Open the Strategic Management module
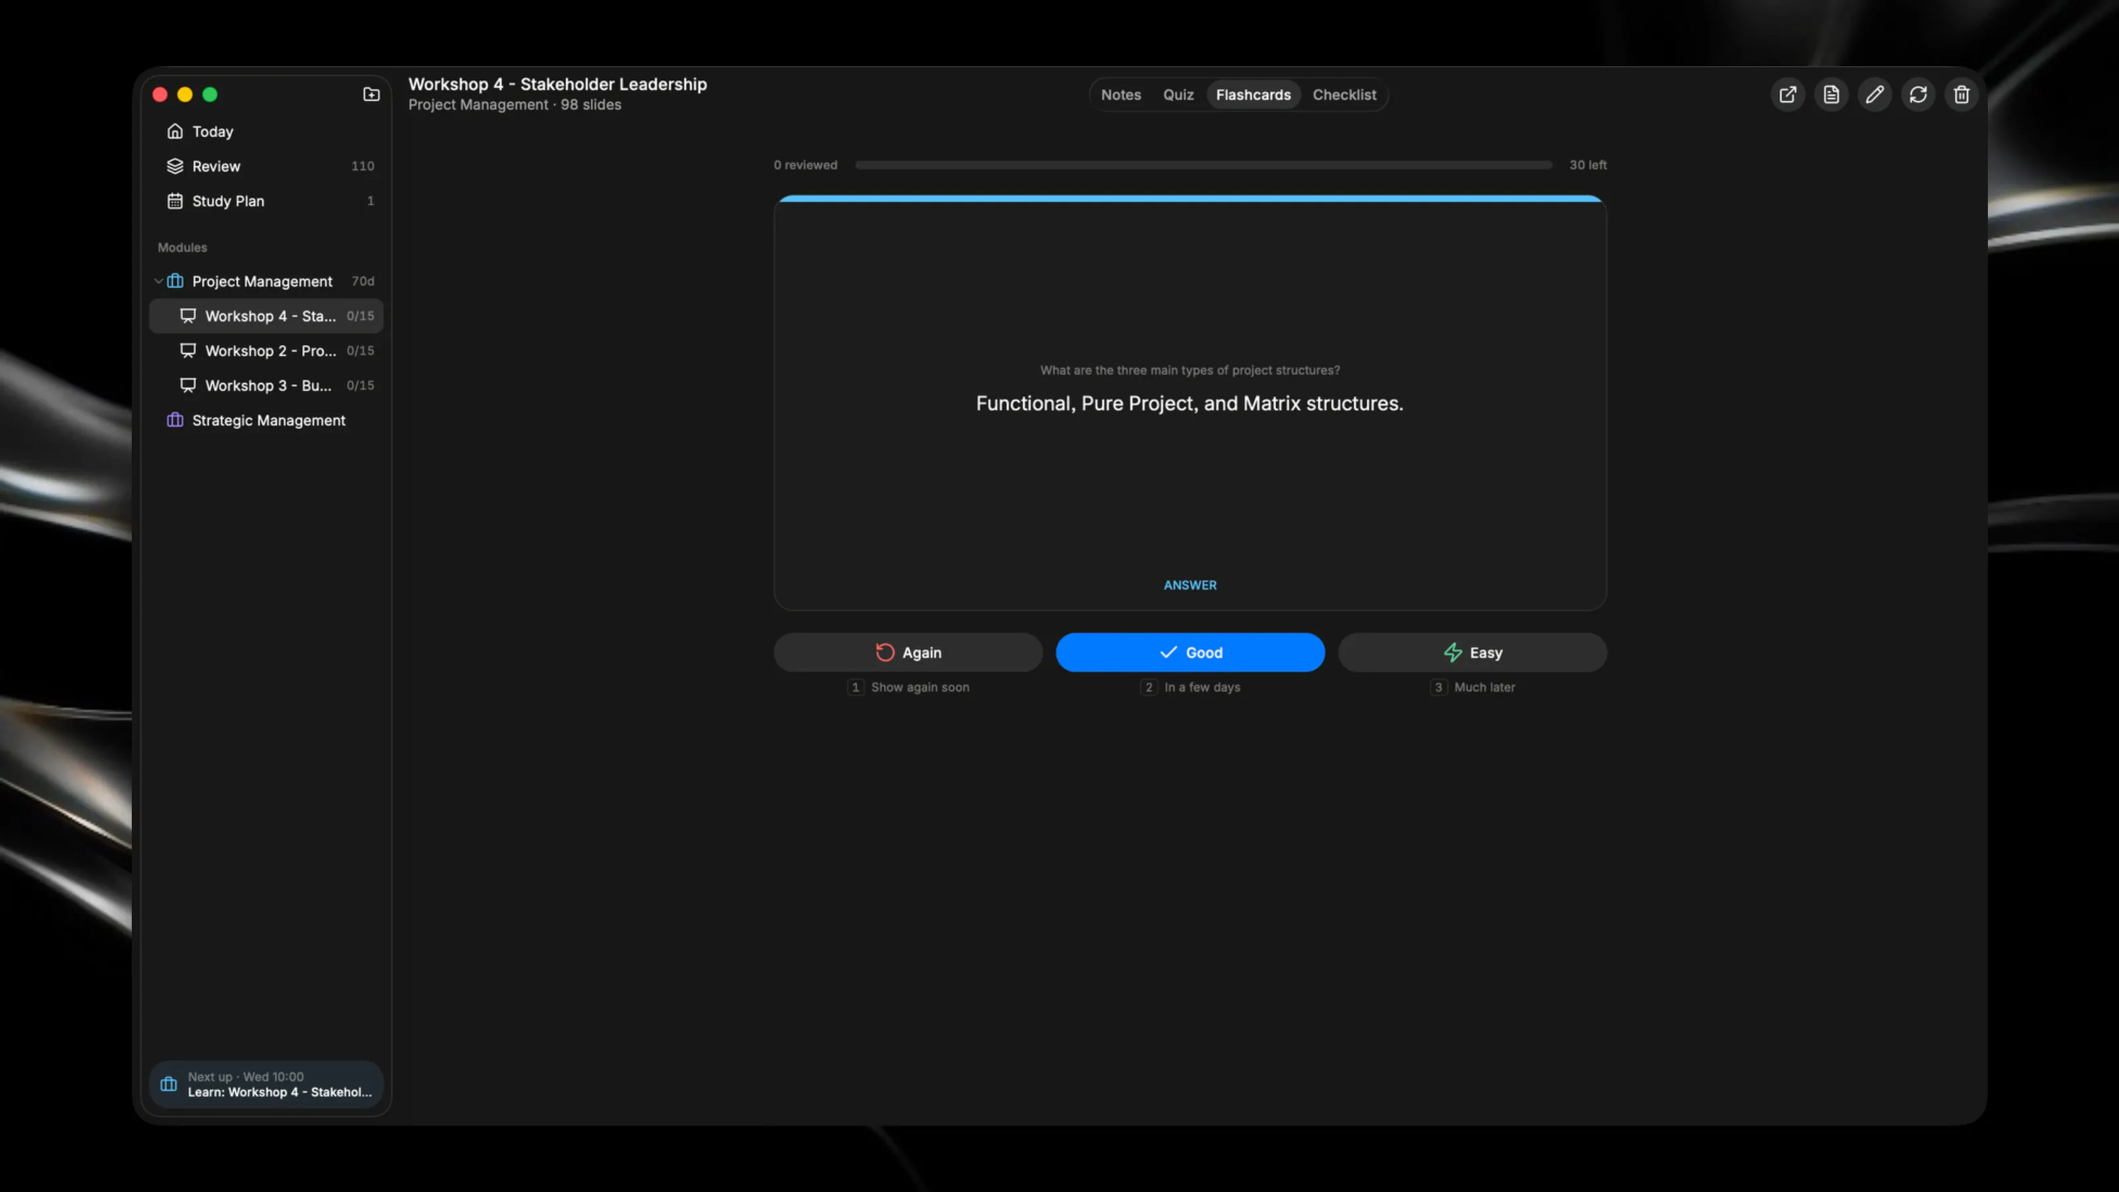The height and width of the screenshot is (1192, 2119). pos(266,421)
